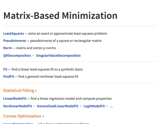Screen dimensions: 160x124
Task: Click the FindFit link
Action: pyautogui.click(x=9, y=76)
